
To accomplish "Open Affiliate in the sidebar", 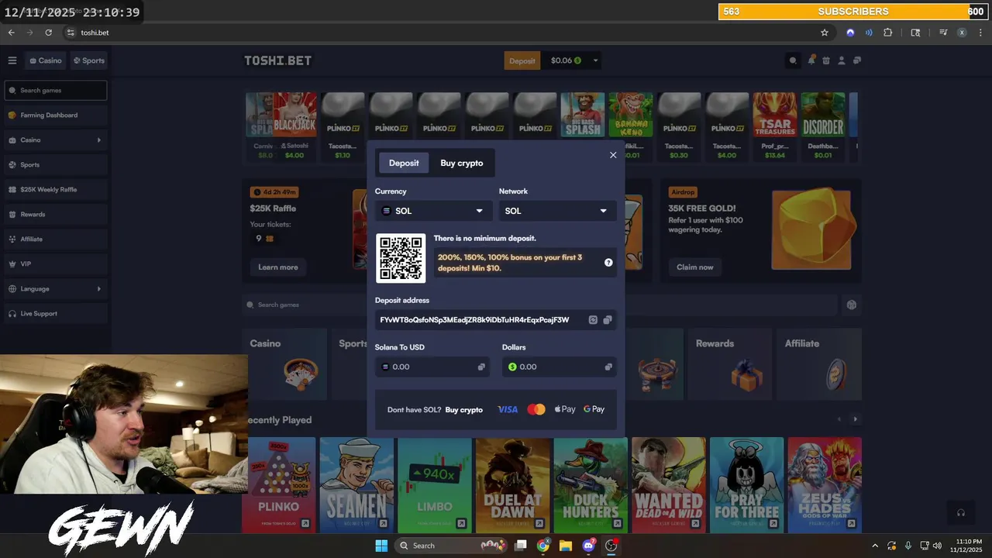I will 56,239.
